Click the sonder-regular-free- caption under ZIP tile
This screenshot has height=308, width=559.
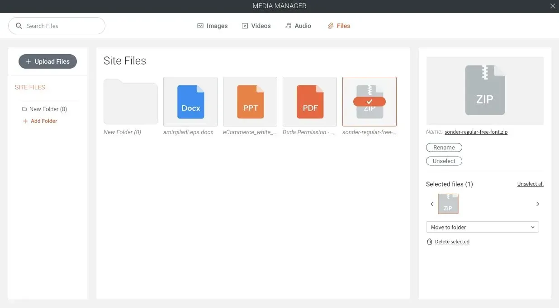coord(370,132)
